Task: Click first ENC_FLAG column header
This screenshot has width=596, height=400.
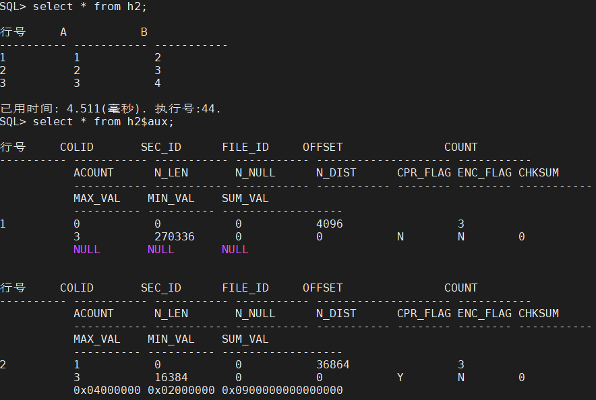Action: pyautogui.click(x=485, y=172)
